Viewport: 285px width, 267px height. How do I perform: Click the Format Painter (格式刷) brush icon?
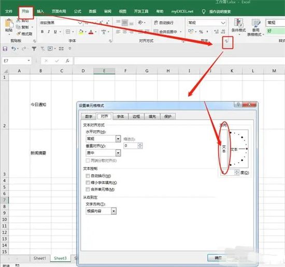click(x=19, y=34)
